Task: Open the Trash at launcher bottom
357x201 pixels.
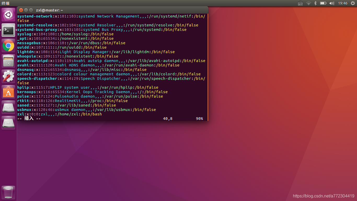Action: point(8,192)
